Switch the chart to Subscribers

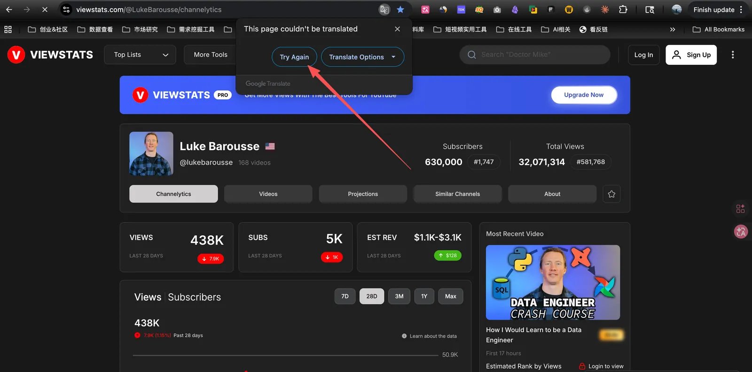point(194,297)
